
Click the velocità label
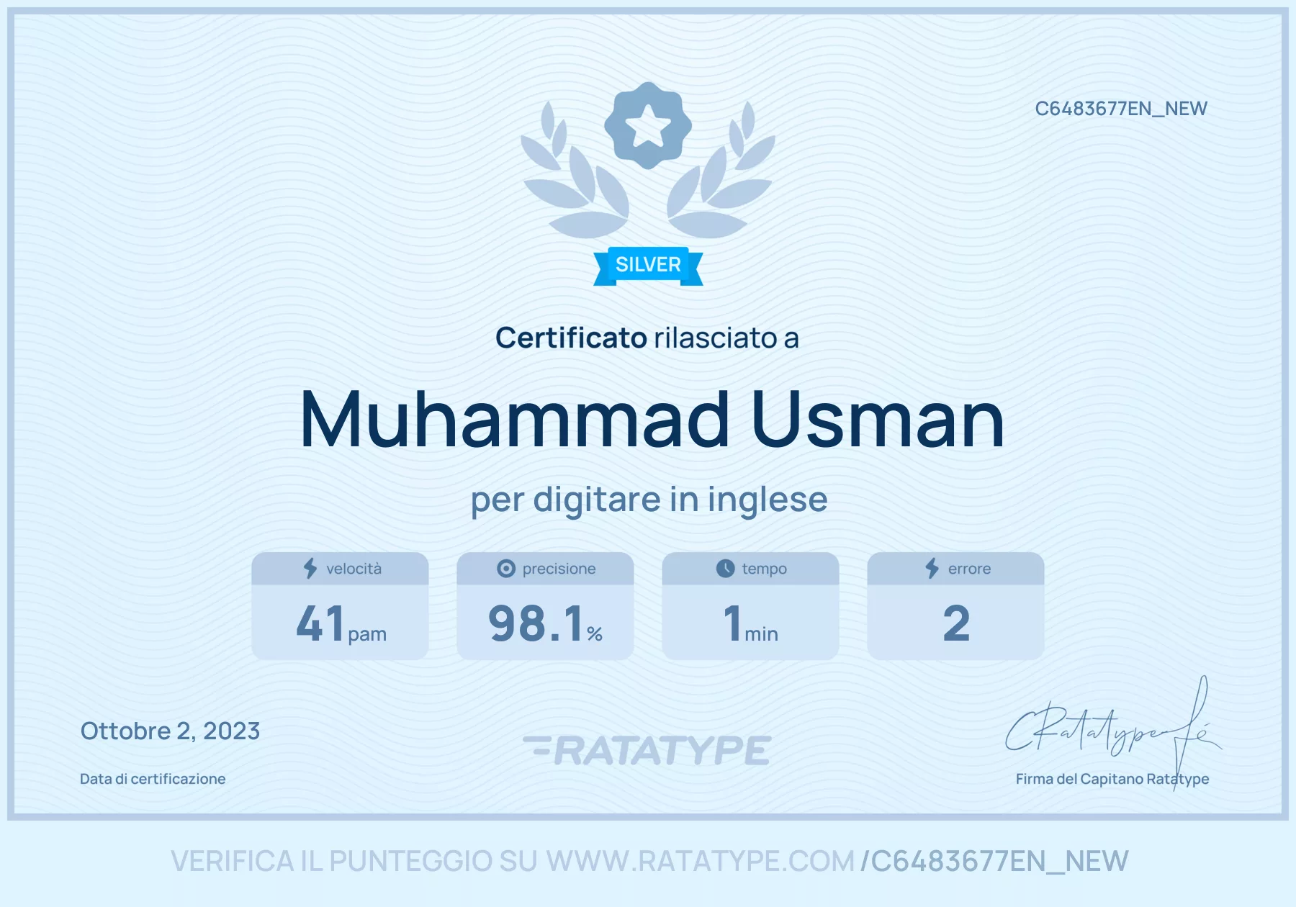pyautogui.click(x=354, y=569)
